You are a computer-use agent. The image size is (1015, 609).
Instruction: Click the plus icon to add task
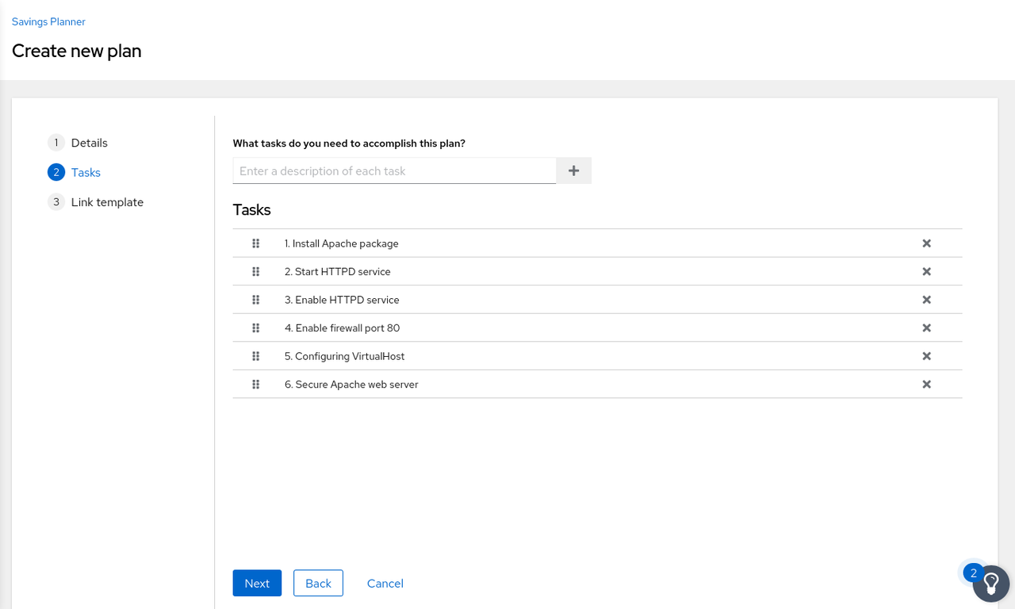(x=573, y=170)
